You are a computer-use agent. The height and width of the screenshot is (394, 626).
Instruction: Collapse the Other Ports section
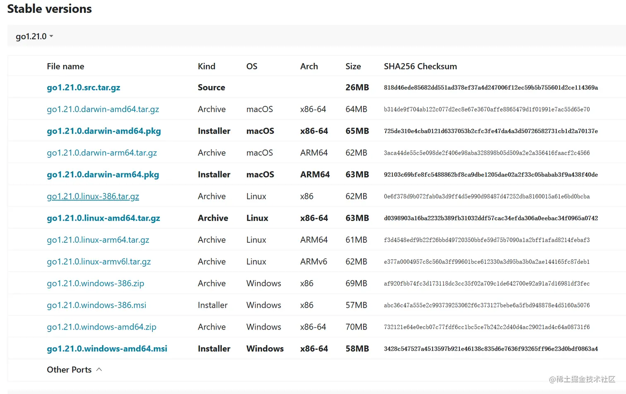(74, 370)
